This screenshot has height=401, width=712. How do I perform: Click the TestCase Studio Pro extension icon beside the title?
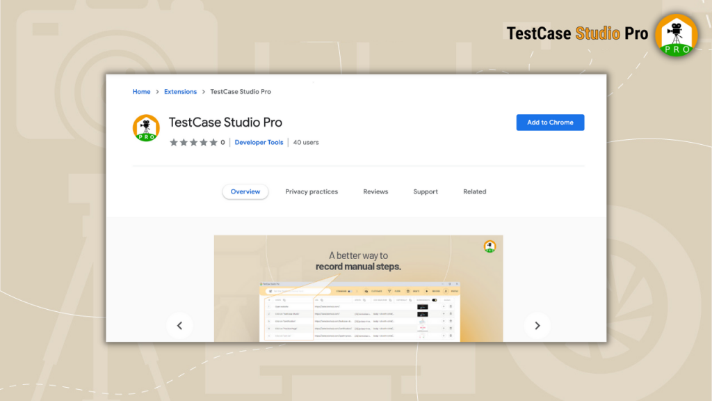click(146, 128)
